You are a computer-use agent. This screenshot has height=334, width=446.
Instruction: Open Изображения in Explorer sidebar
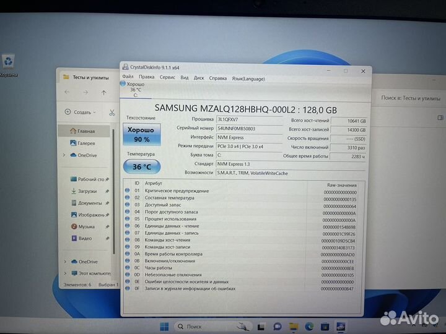click(87, 215)
